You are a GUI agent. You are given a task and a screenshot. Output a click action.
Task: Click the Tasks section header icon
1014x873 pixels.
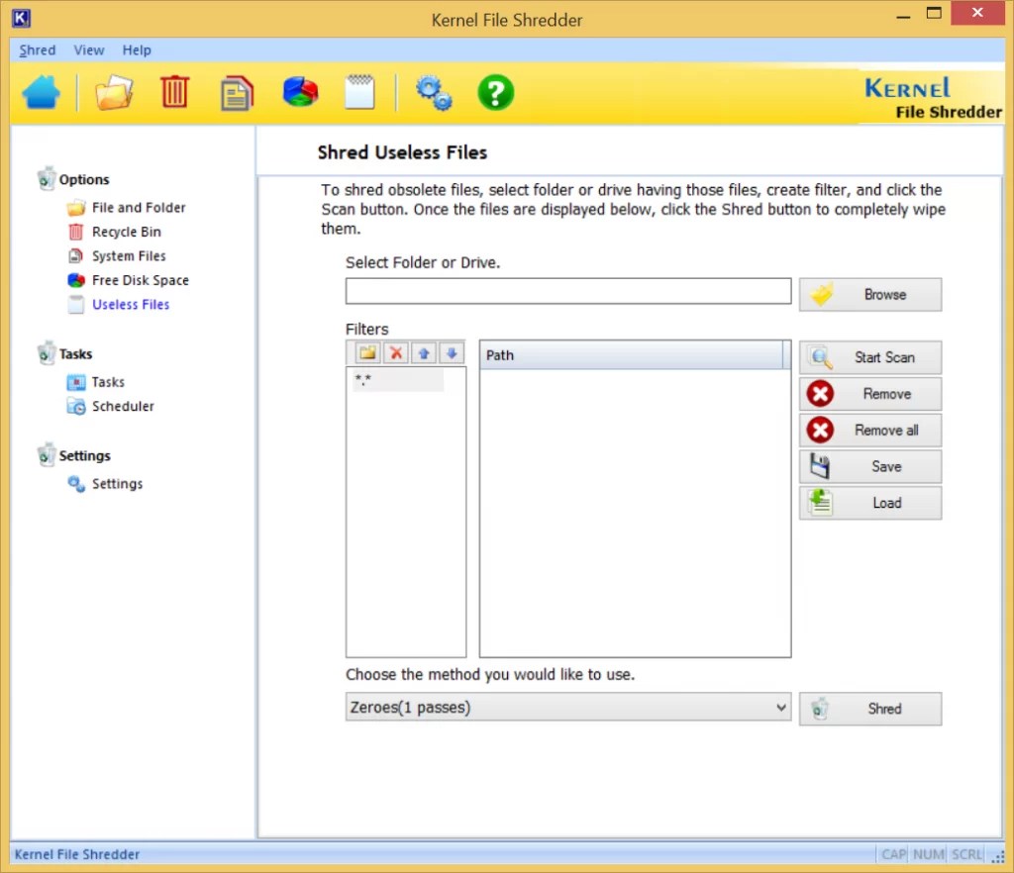(x=46, y=352)
